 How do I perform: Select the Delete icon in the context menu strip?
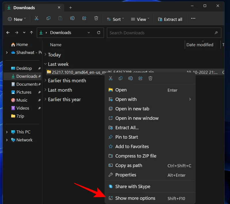coord(150,78)
